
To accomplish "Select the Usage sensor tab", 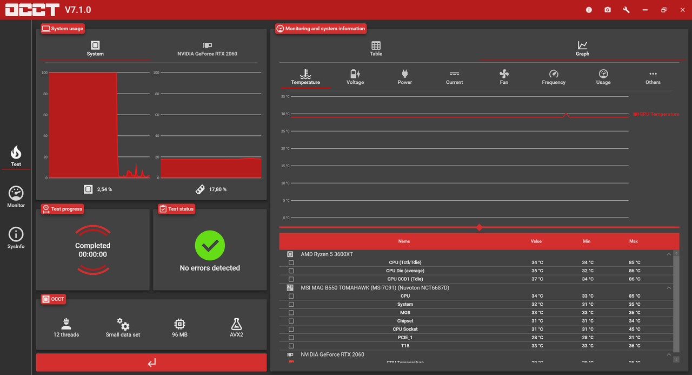I will (603, 77).
